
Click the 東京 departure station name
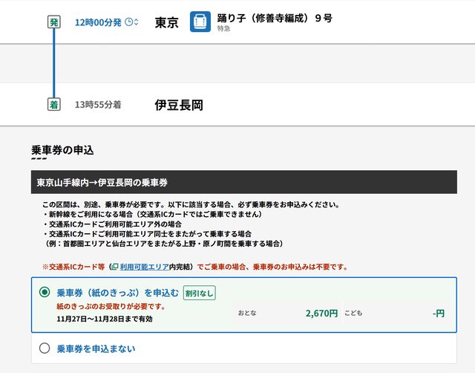pos(167,22)
